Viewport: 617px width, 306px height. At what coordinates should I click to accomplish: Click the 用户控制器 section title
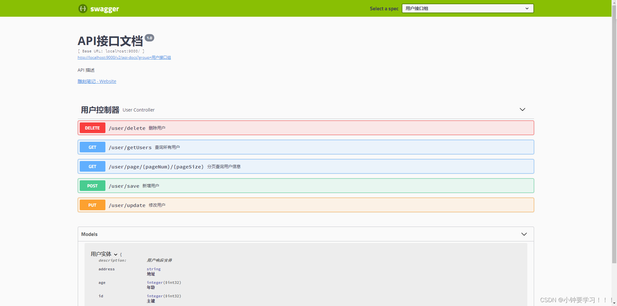click(100, 110)
